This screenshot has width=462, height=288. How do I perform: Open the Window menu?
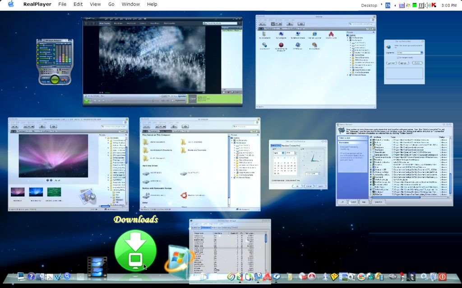130,4
